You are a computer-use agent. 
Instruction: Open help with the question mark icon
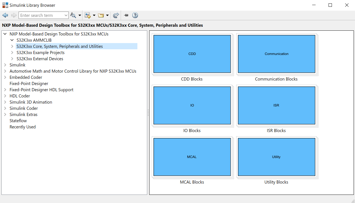point(135,15)
